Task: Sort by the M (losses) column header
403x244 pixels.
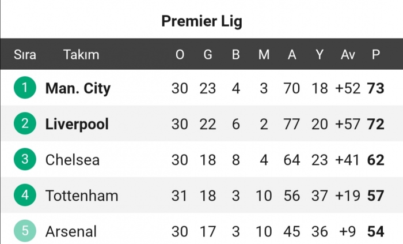Action: [264, 55]
